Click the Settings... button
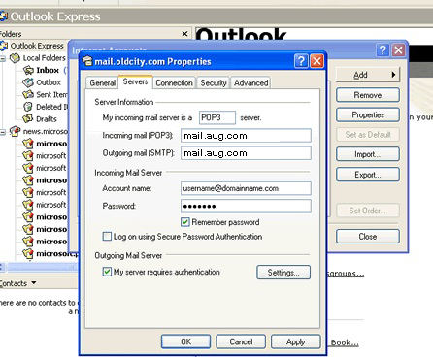Viewport: 433px width, 357px height. [x=283, y=273]
